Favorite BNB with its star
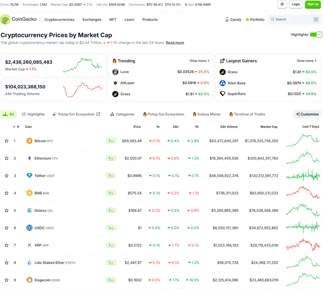The image size is (324, 289). [6, 193]
